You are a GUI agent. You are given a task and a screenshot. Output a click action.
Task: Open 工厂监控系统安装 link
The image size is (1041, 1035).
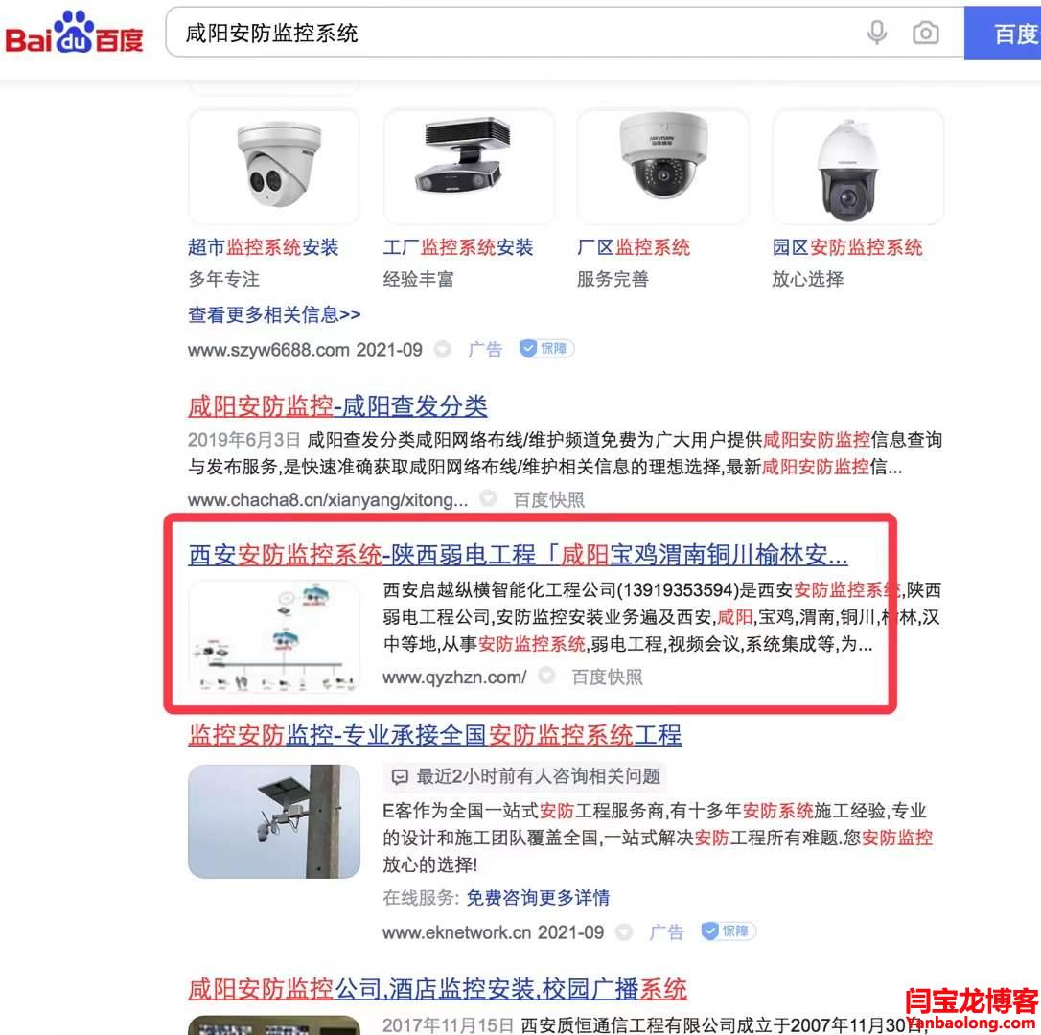coord(458,247)
